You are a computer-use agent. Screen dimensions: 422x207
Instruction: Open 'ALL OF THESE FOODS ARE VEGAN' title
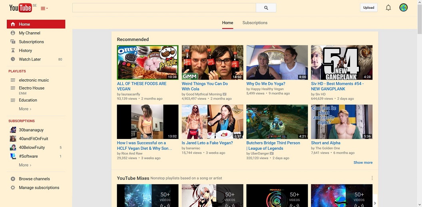[x=141, y=86]
